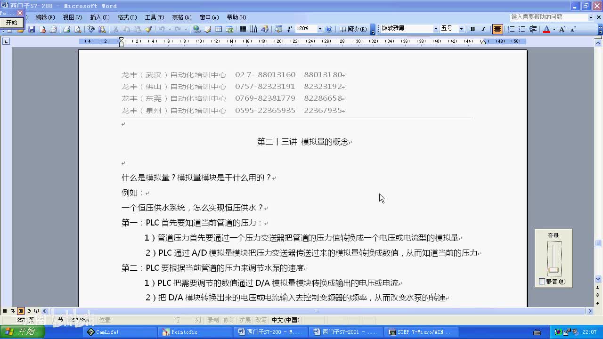Viewport: 603px width, 339px height.
Task: Open the 视图(V) menu
Action: click(x=72, y=17)
